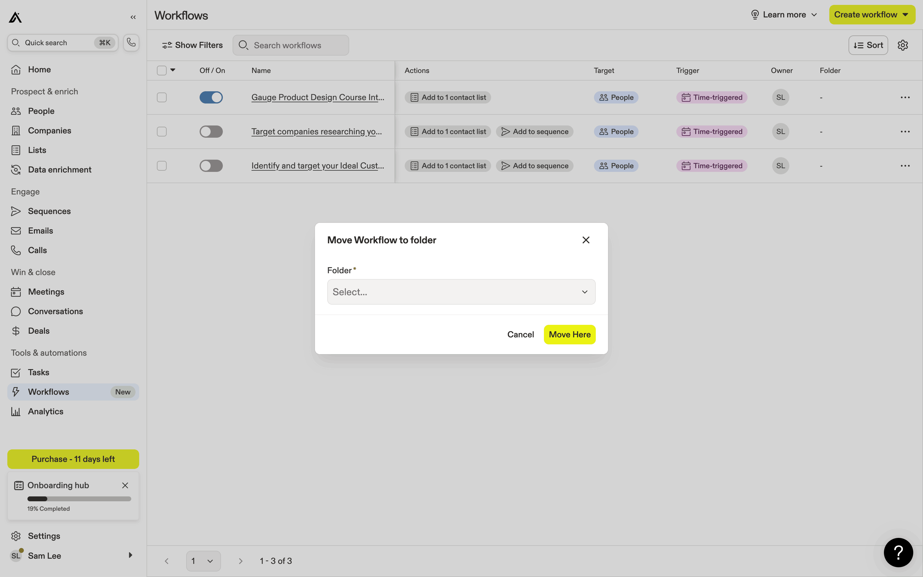Go to Sequences in sidebar
Viewport: 923px width, 577px height.
49,211
